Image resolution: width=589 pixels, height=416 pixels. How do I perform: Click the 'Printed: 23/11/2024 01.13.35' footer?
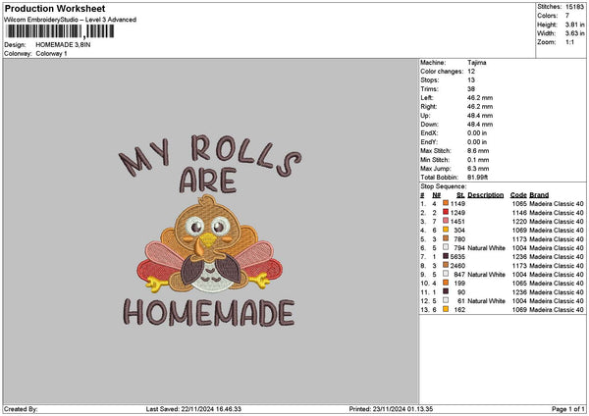tap(391, 409)
